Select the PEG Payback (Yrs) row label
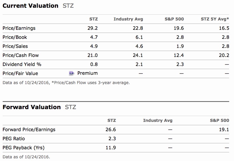The height and width of the screenshot is (161, 234). (24, 148)
